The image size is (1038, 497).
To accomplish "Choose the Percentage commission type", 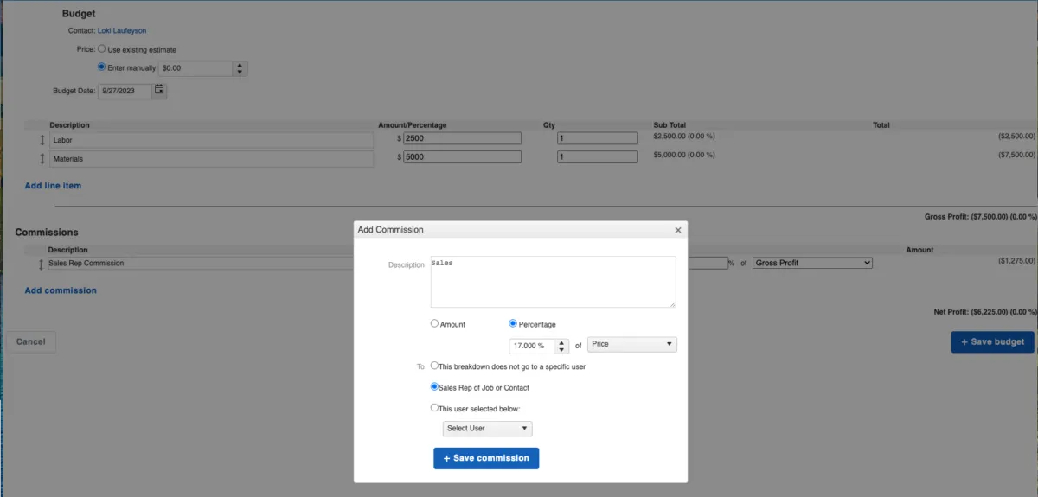I will pos(513,324).
